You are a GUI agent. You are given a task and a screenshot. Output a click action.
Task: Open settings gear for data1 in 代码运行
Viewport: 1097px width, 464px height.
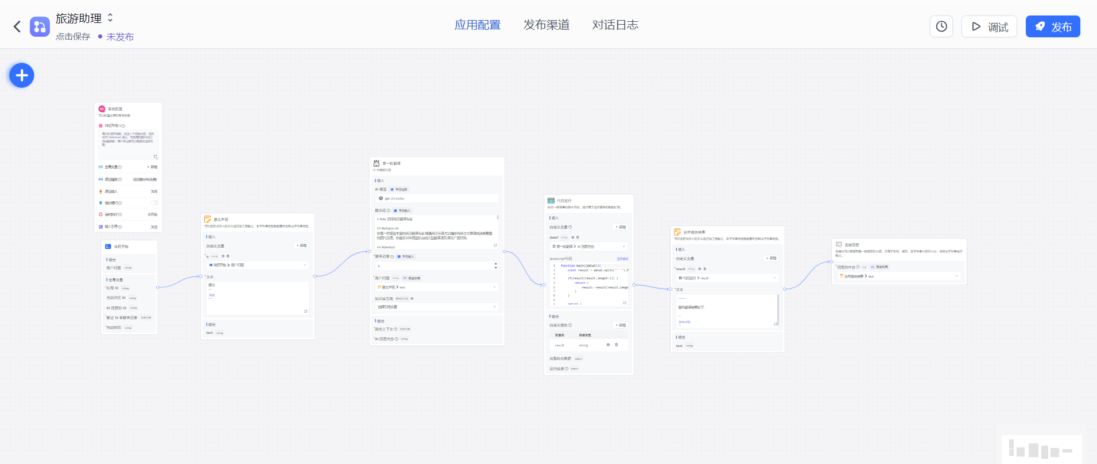pos(572,237)
